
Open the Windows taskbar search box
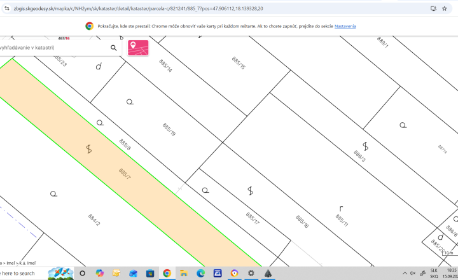tap(24, 274)
